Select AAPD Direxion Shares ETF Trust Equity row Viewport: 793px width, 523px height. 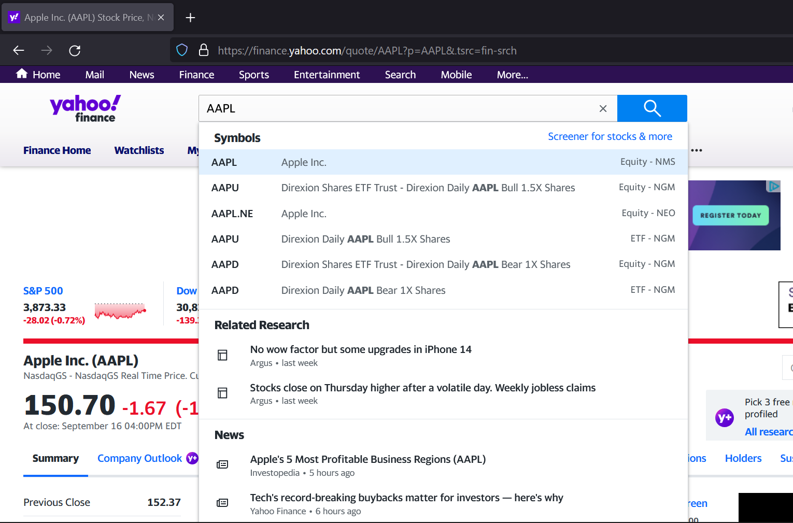[x=443, y=264]
